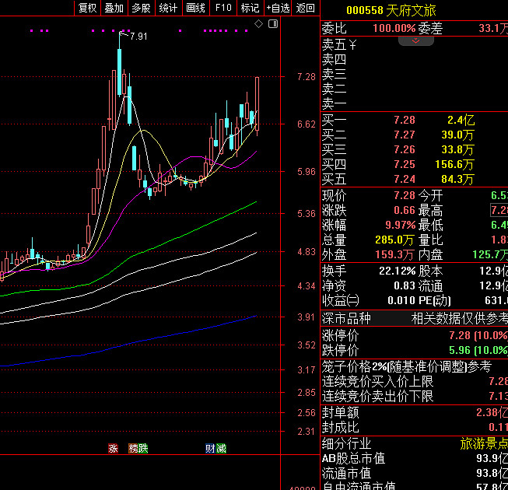
Task: Add stock with +自选 button
Action: (x=278, y=8)
